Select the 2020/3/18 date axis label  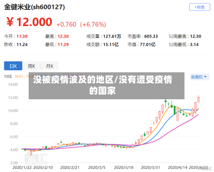coord(124,167)
